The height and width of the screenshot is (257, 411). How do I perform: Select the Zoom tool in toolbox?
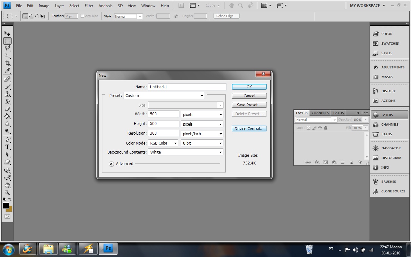coord(7,193)
